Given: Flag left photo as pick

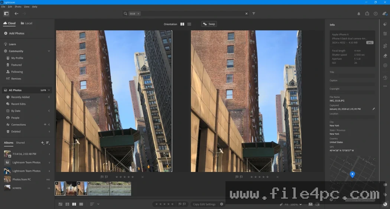Looking at the screenshot, I should 102,177.
